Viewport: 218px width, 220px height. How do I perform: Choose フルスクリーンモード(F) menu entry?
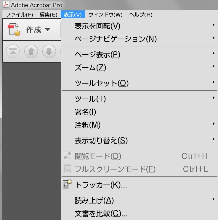[140, 169]
